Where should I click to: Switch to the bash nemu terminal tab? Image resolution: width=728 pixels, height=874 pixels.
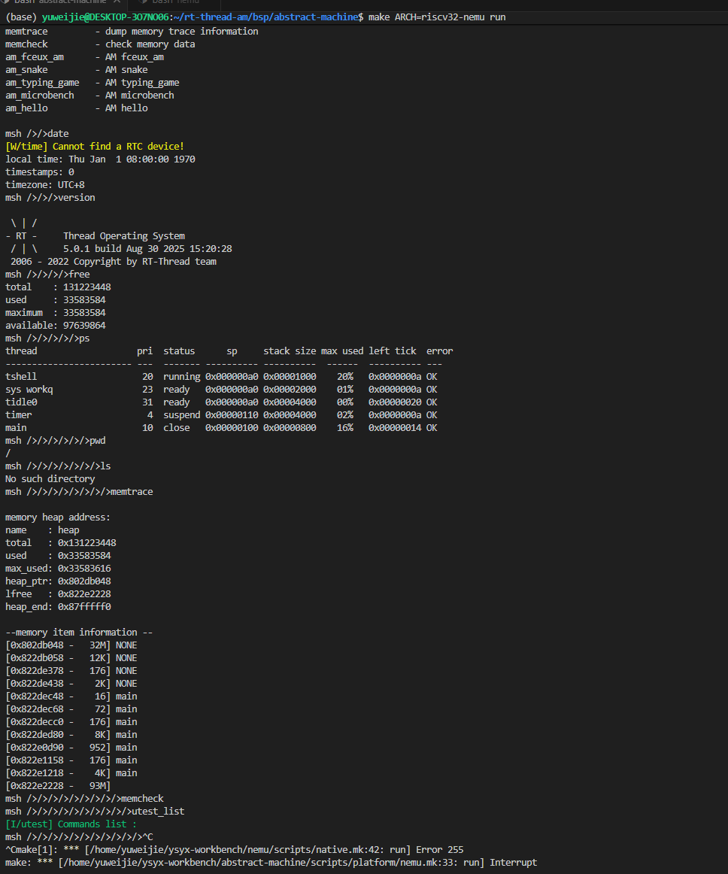(x=172, y=2)
